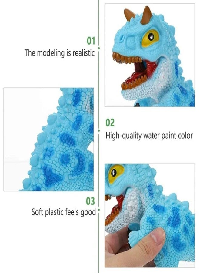Viewport: 200px width, 273px height.
Task: Click the green dot beside label 01
Action: [x=99, y=48]
